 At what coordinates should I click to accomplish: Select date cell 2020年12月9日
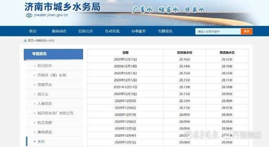click(x=126, y=101)
